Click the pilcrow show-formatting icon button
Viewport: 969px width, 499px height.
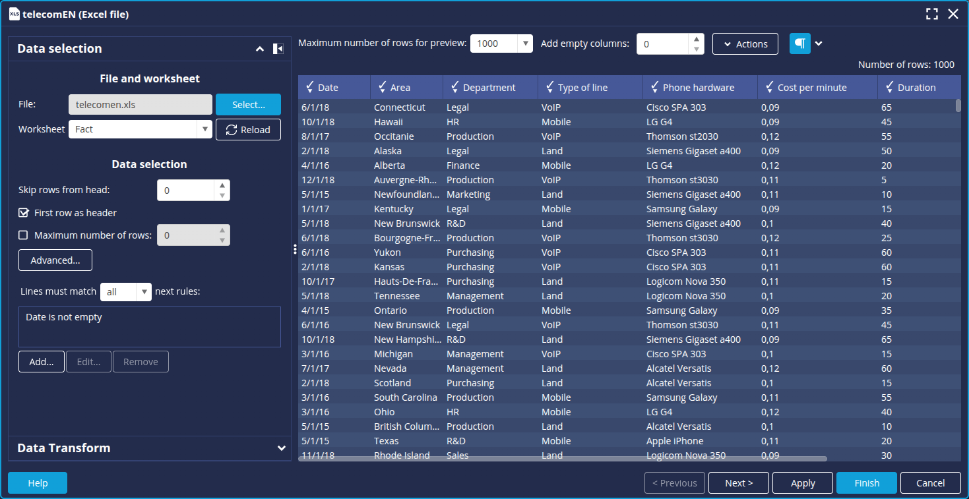tap(799, 44)
